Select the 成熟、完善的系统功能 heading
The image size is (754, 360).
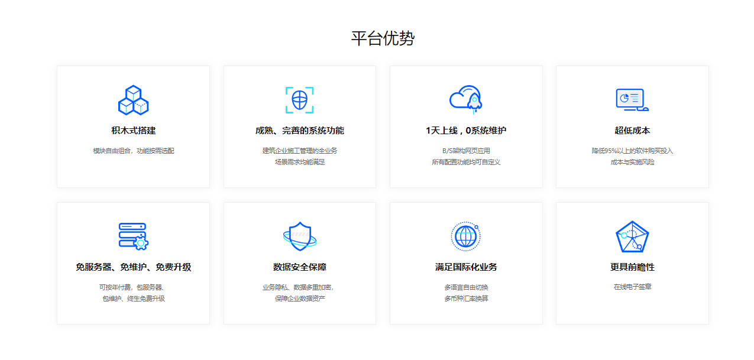tap(299, 131)
